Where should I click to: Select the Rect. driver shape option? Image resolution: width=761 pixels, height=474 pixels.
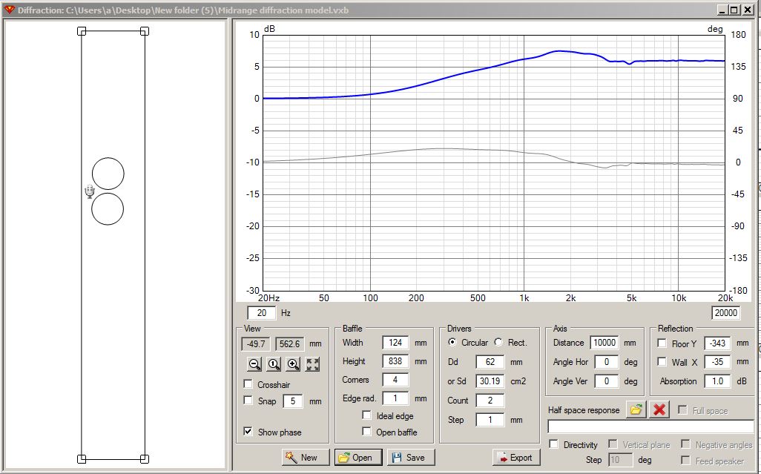click(498, 343)
